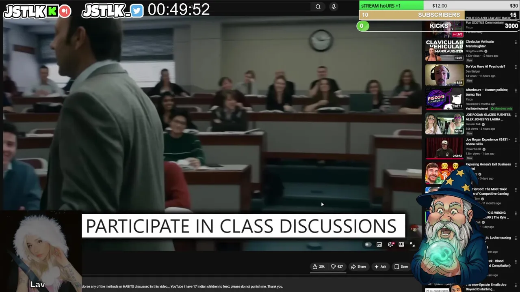Open more options for Joe Rogan Glazes Fuentes
This screenshot has width=520, height=292.
516,116
